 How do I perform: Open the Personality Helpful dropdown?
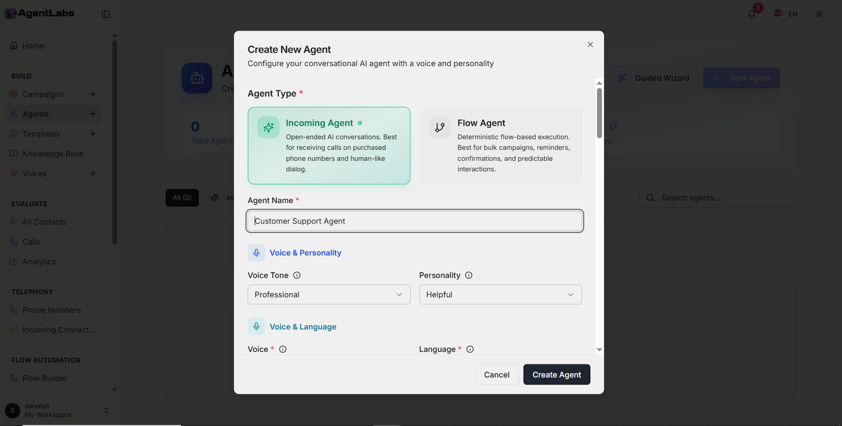(x=500, y=295)
